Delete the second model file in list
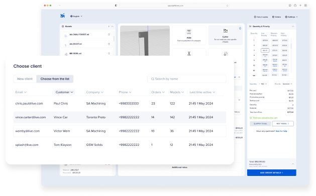 click(109, 44)
